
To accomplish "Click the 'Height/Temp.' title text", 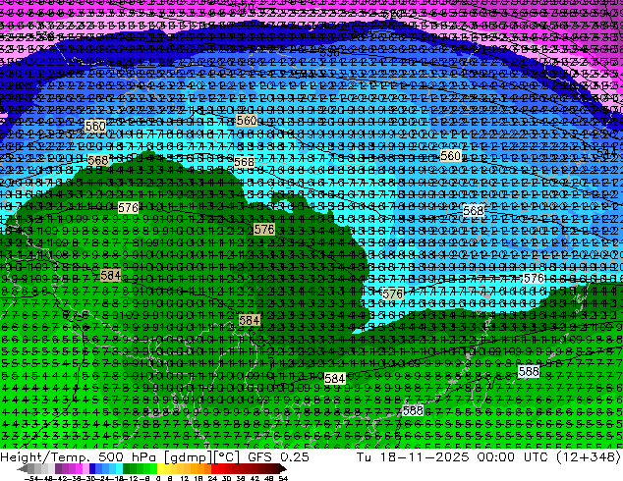I will tap(46, 456).
